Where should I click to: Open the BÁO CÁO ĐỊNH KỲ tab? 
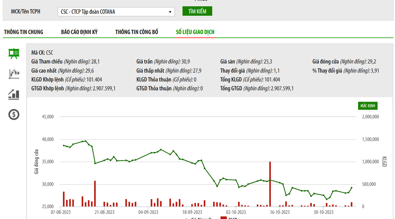(x=79, y=32)
